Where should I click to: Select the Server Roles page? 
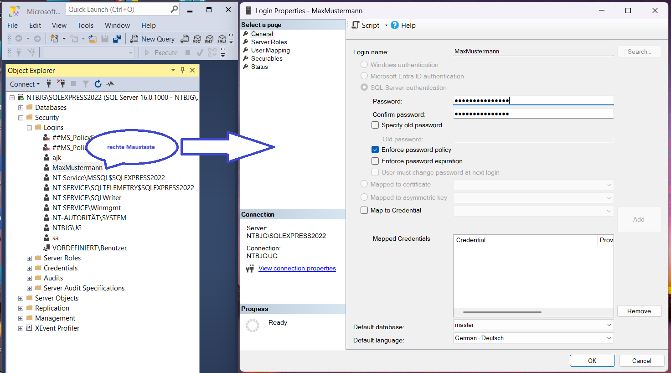269,42
